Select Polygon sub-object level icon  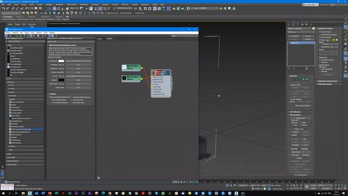coord(303,79)
